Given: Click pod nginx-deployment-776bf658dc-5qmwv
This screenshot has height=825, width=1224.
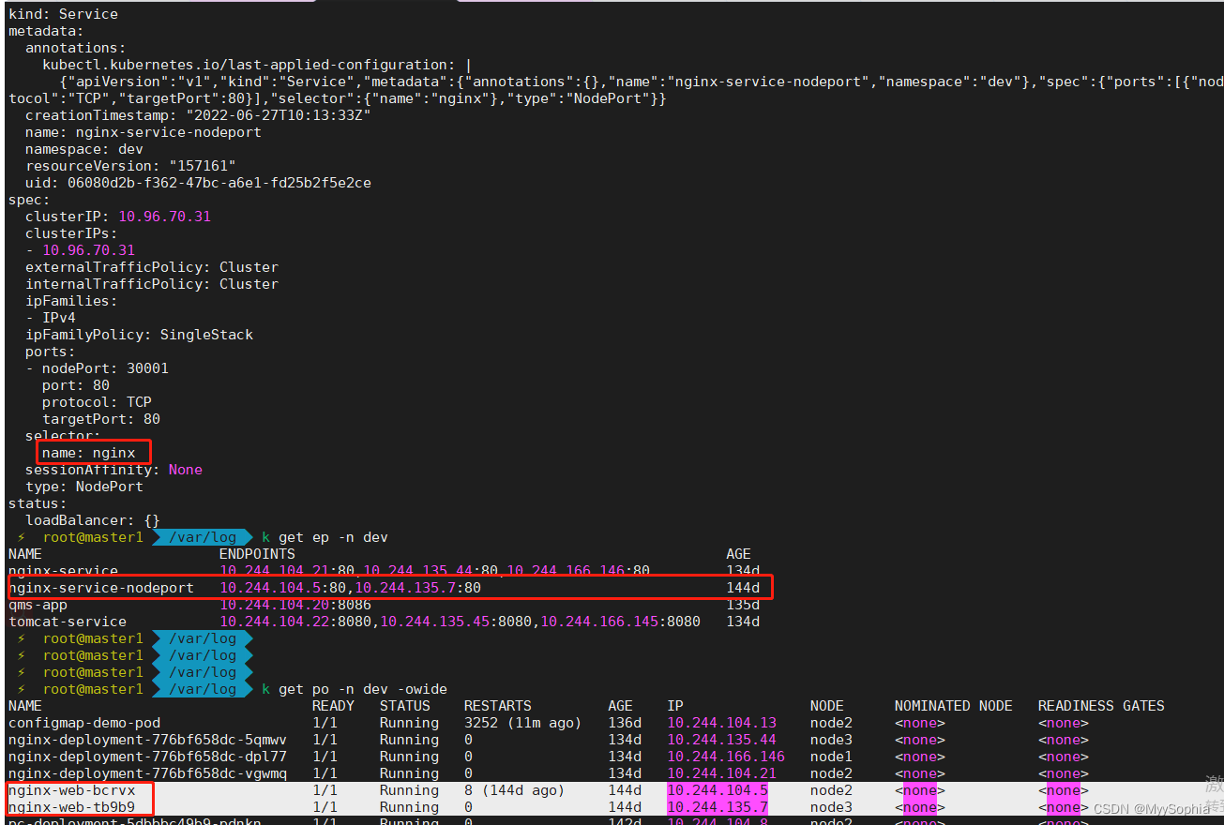Looking at the screenshot, I should (x=147, y=740).
